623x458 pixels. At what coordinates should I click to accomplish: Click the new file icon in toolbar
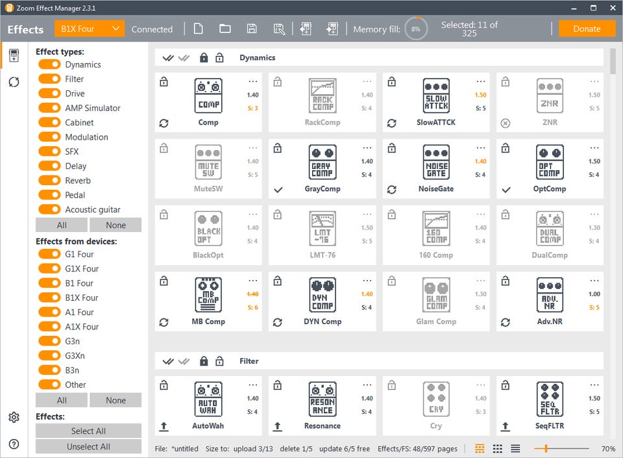[x=199, y=29]
